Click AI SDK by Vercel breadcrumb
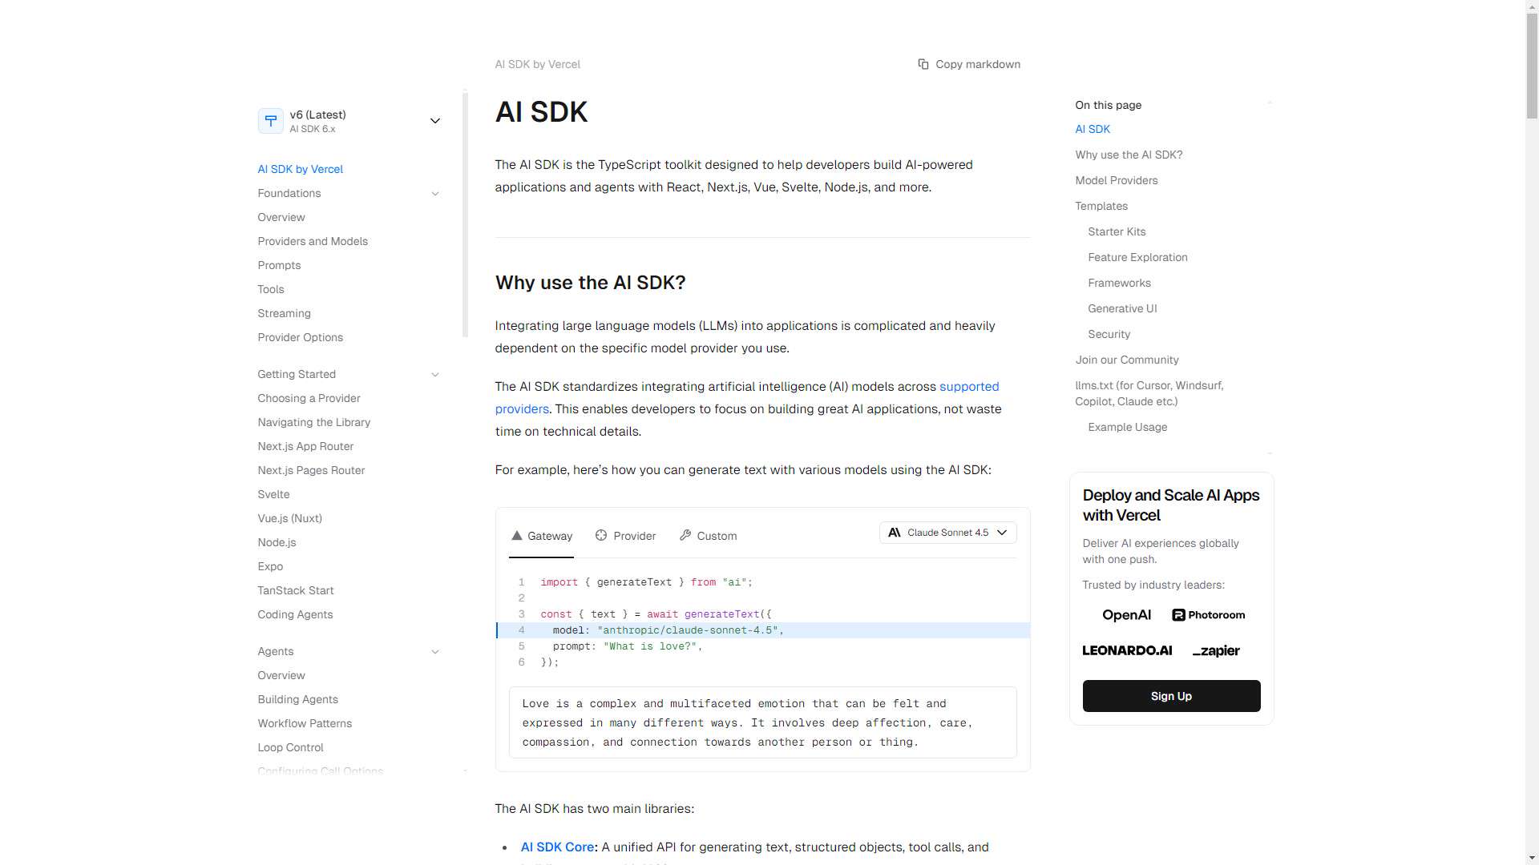Screen dimensions: 1539x865 point(537,64)
